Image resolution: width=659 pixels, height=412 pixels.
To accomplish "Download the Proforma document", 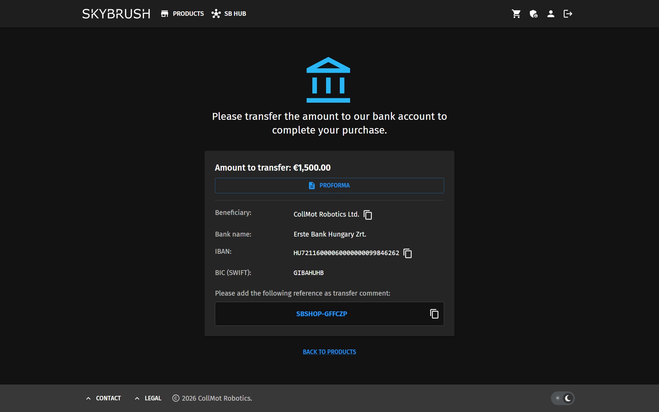I will [329, 185].
